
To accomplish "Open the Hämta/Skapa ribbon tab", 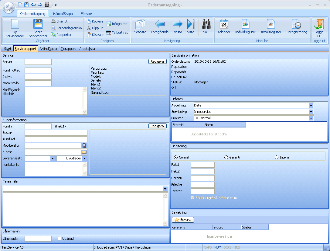I will 63,14.
